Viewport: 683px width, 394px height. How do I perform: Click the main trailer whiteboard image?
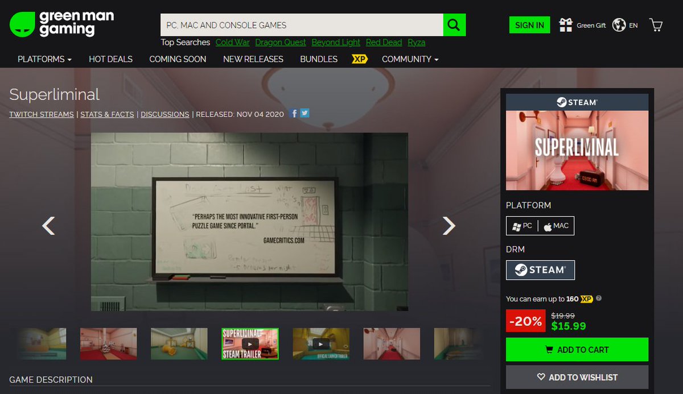(249, 222)
